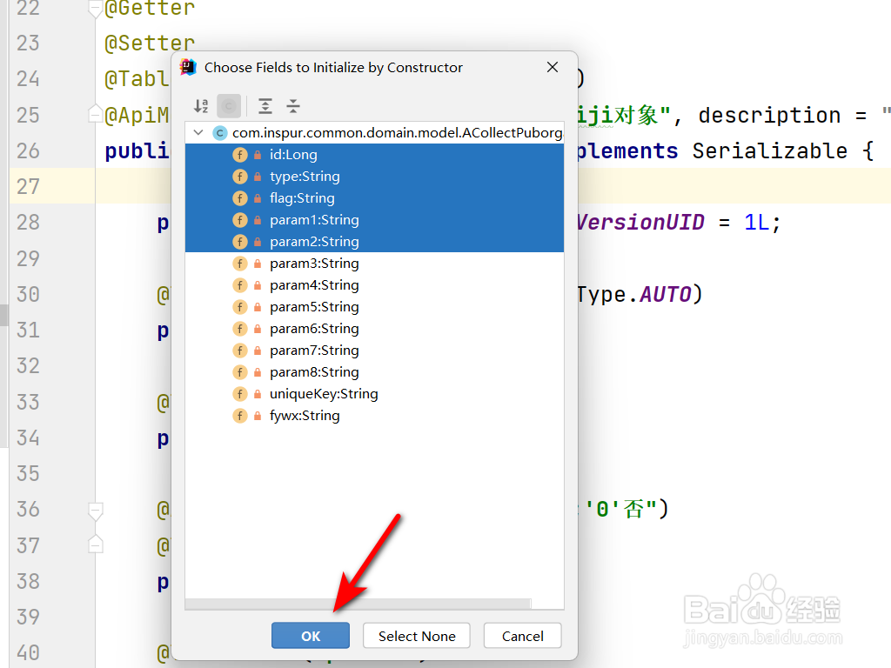Click the sort alphabetically icon

[201, 105]
